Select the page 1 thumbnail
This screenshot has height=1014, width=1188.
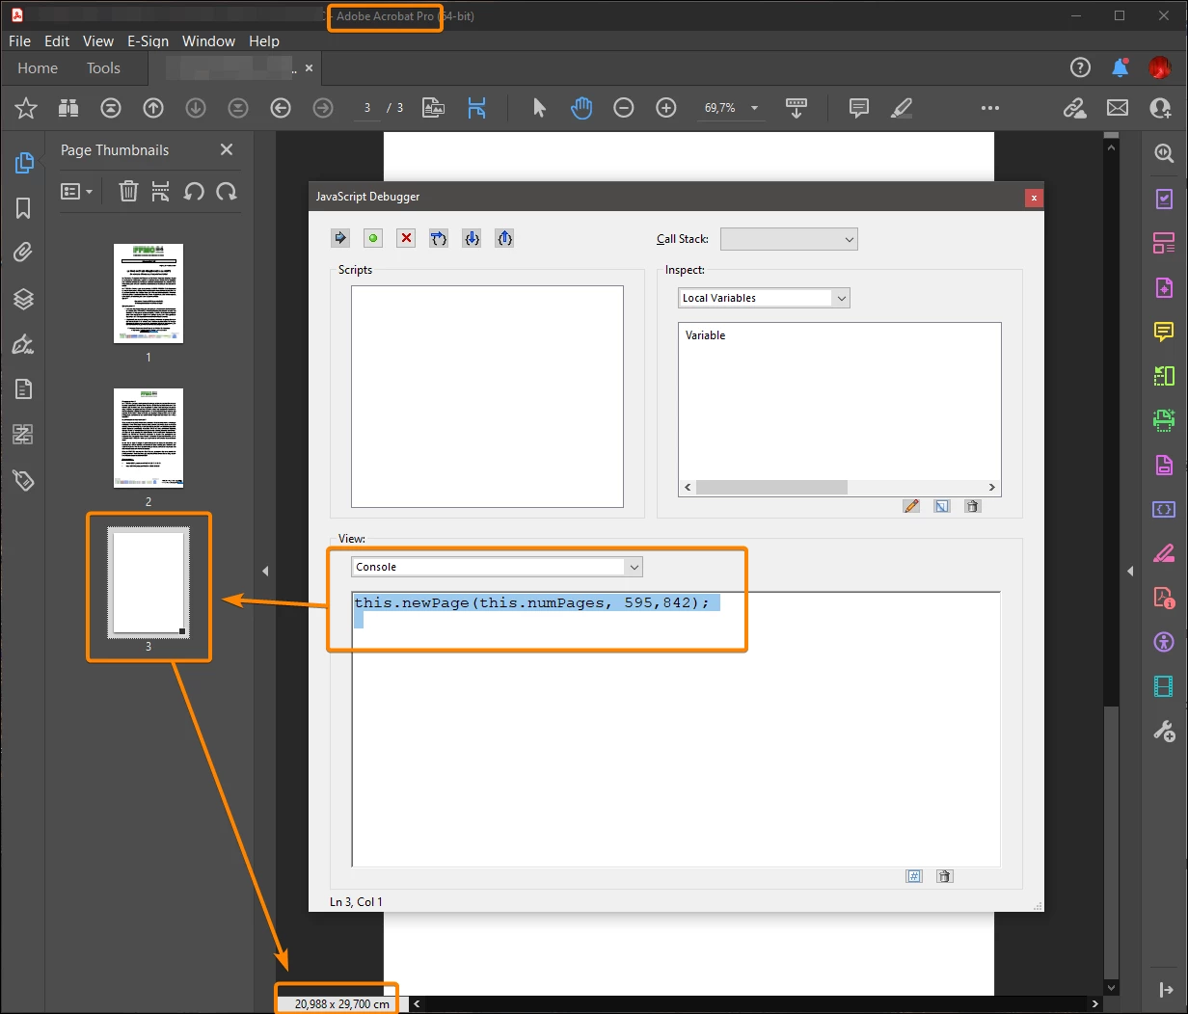point(148,293)
